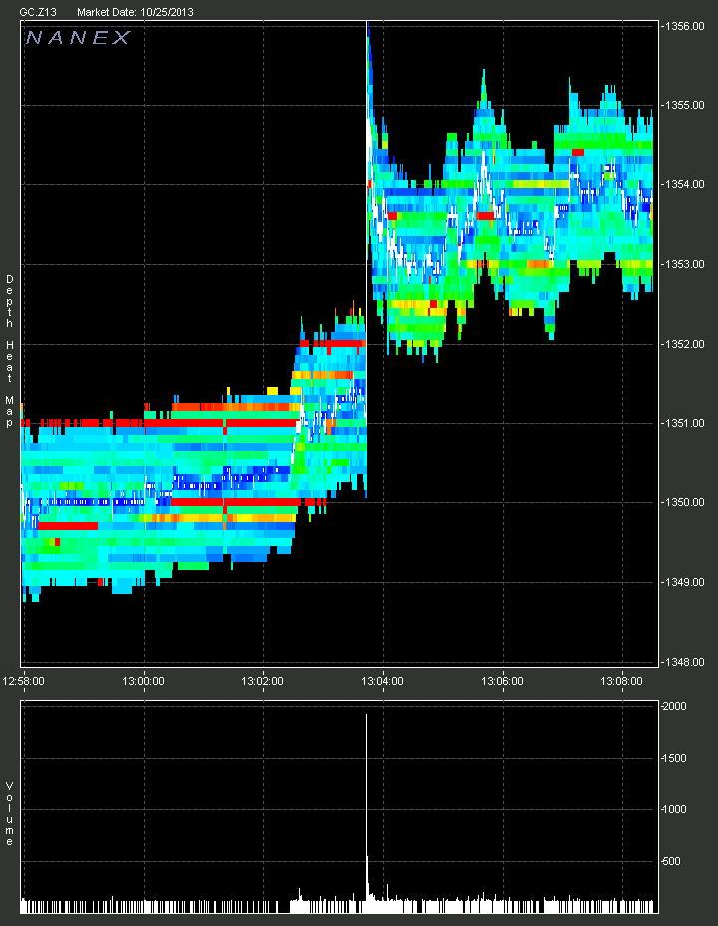Click the 1352.00 price axis label
This screenshot has width=718, height=926.
(684, 344)
